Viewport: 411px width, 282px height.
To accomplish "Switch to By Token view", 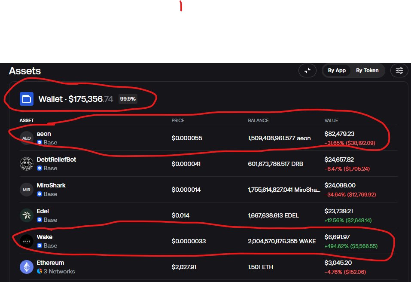I will tap(367, 70).
